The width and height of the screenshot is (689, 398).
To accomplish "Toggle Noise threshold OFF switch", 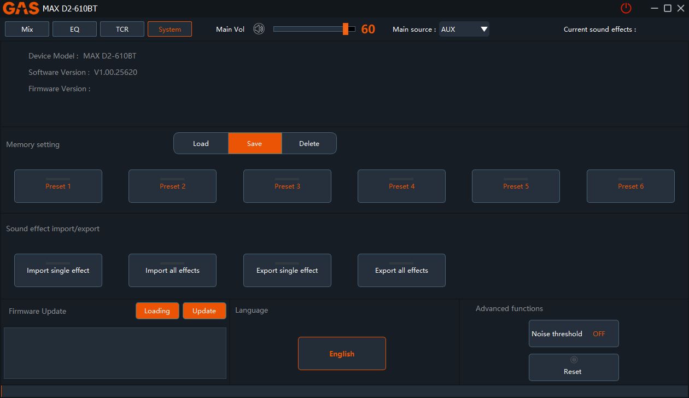I will click(599, 333).
